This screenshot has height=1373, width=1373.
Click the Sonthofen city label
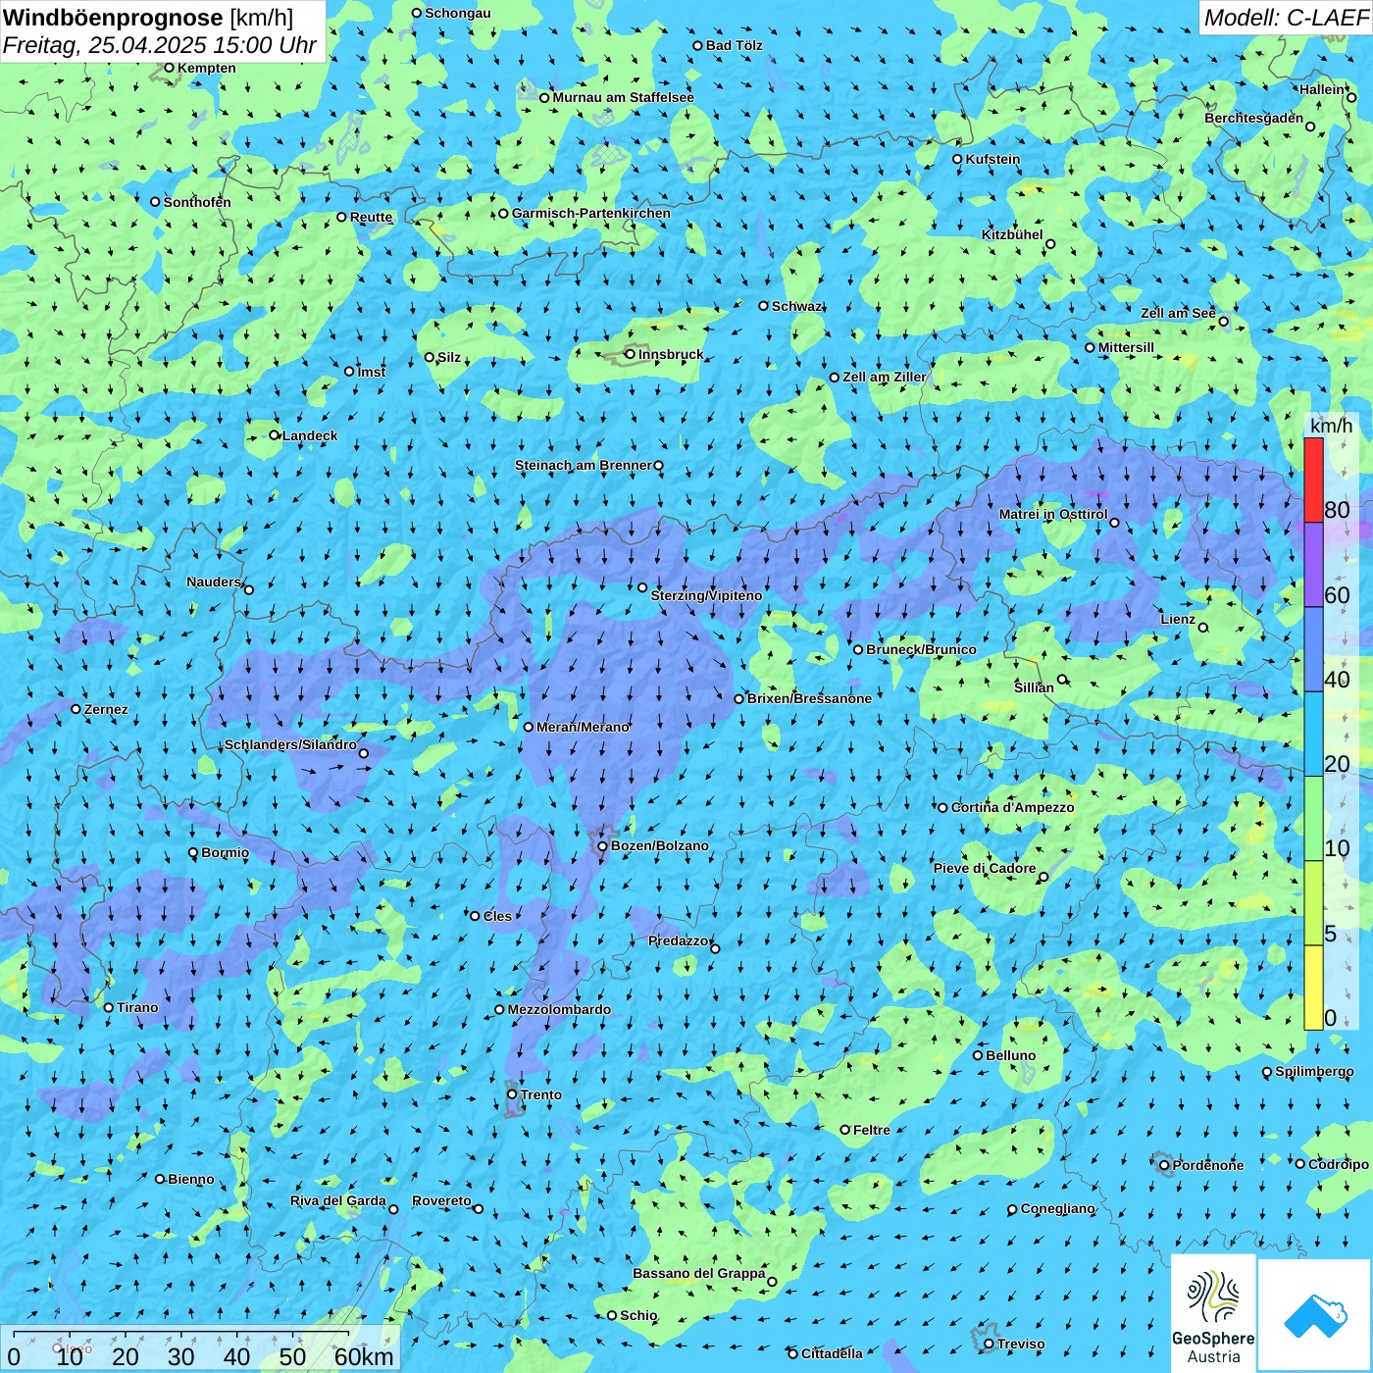(x=197, y=203)
